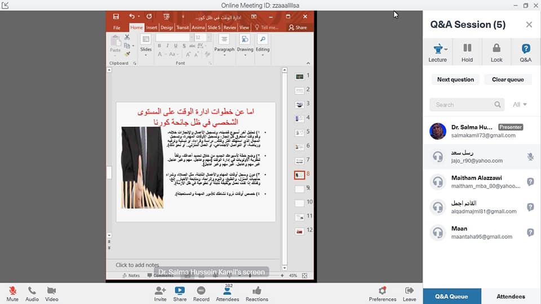The width and height of the screenshot is (541, 304).
Task: Click the Next question button
Action: point(455,79)
